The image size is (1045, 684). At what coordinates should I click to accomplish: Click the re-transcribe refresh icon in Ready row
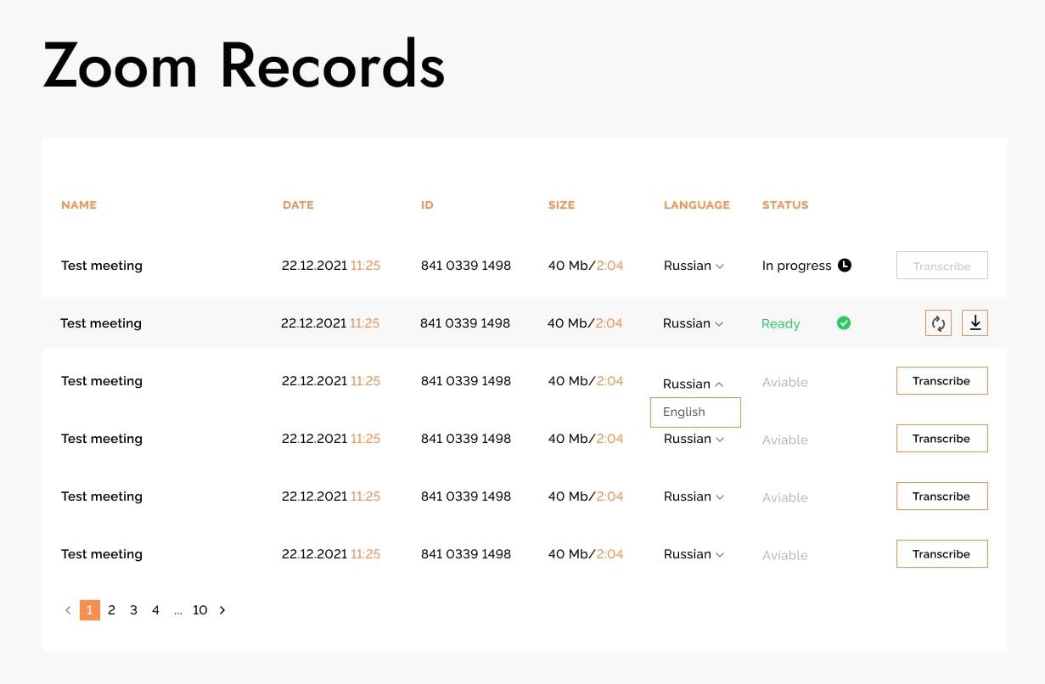tap(938, 323)
